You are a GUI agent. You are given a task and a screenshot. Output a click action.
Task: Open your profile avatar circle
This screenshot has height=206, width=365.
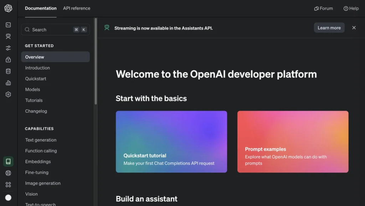tap(8, 197)
